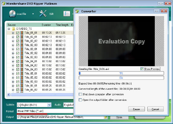
Task: Click the film icon of Title_06_01
Action: coord(22,86)
